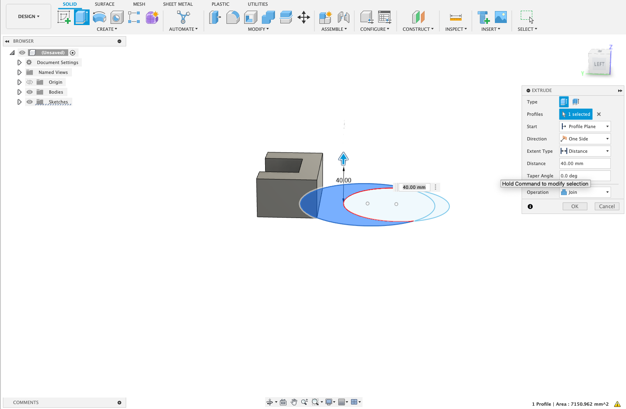The image size is (626, 409).
Task: Toggle visibility of the Unsaved root component
Action: pyautogui.click(x=22, y=53)
